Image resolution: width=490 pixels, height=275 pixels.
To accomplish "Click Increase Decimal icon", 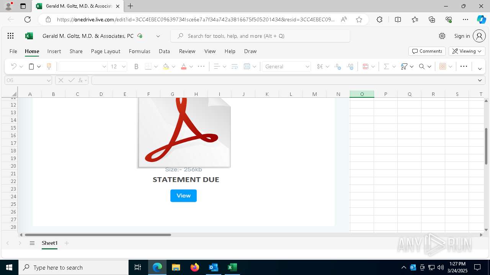I will [x=338, y=66].
